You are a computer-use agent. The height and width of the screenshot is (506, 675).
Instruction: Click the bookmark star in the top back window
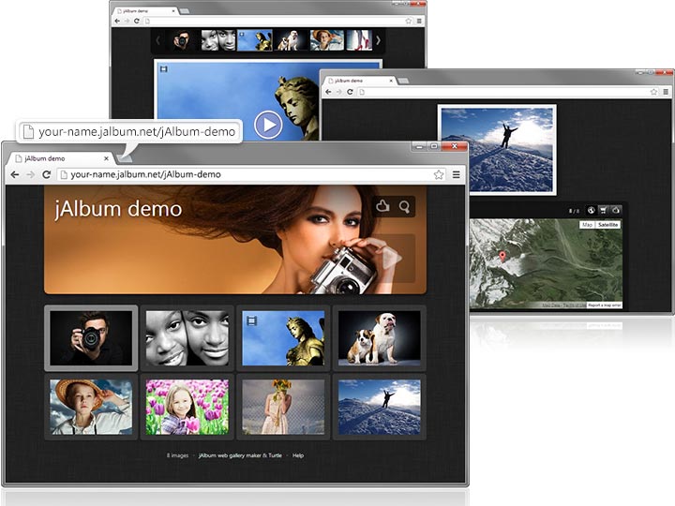[x=408, y=21]
